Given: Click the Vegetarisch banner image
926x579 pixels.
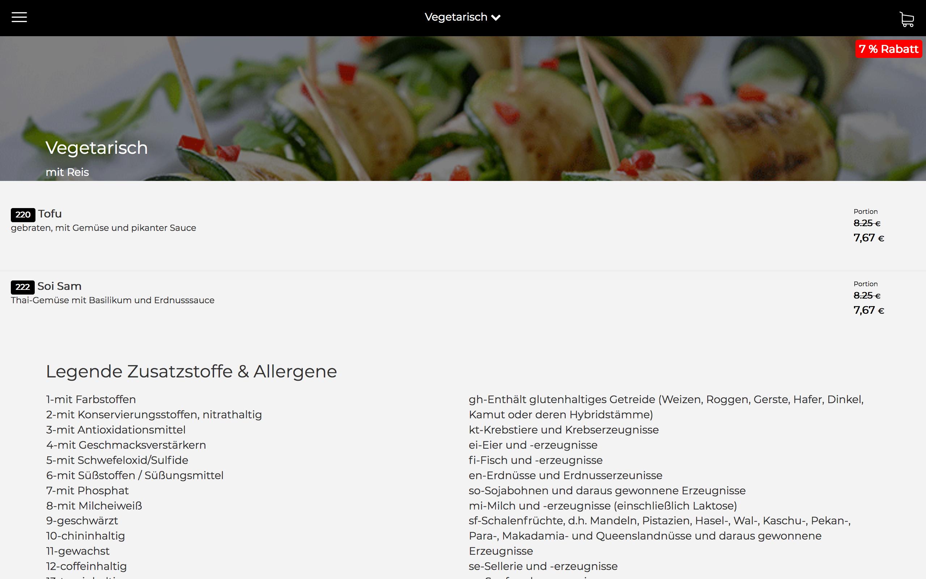Looking at the screenshot, I should pyautogui.click(x=463, y=108).
